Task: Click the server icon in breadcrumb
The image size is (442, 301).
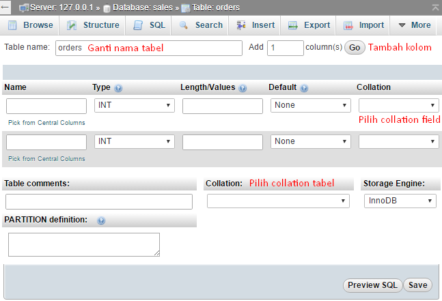Action: coord(24,8)
